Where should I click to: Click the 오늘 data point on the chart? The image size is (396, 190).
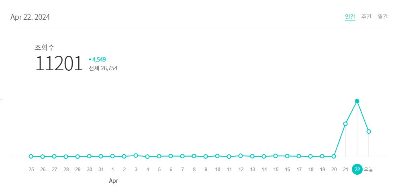(368, 131)
